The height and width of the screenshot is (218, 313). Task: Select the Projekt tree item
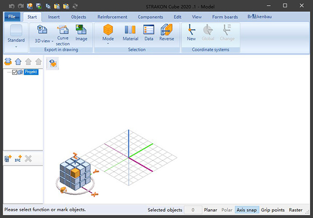(31, 72)
